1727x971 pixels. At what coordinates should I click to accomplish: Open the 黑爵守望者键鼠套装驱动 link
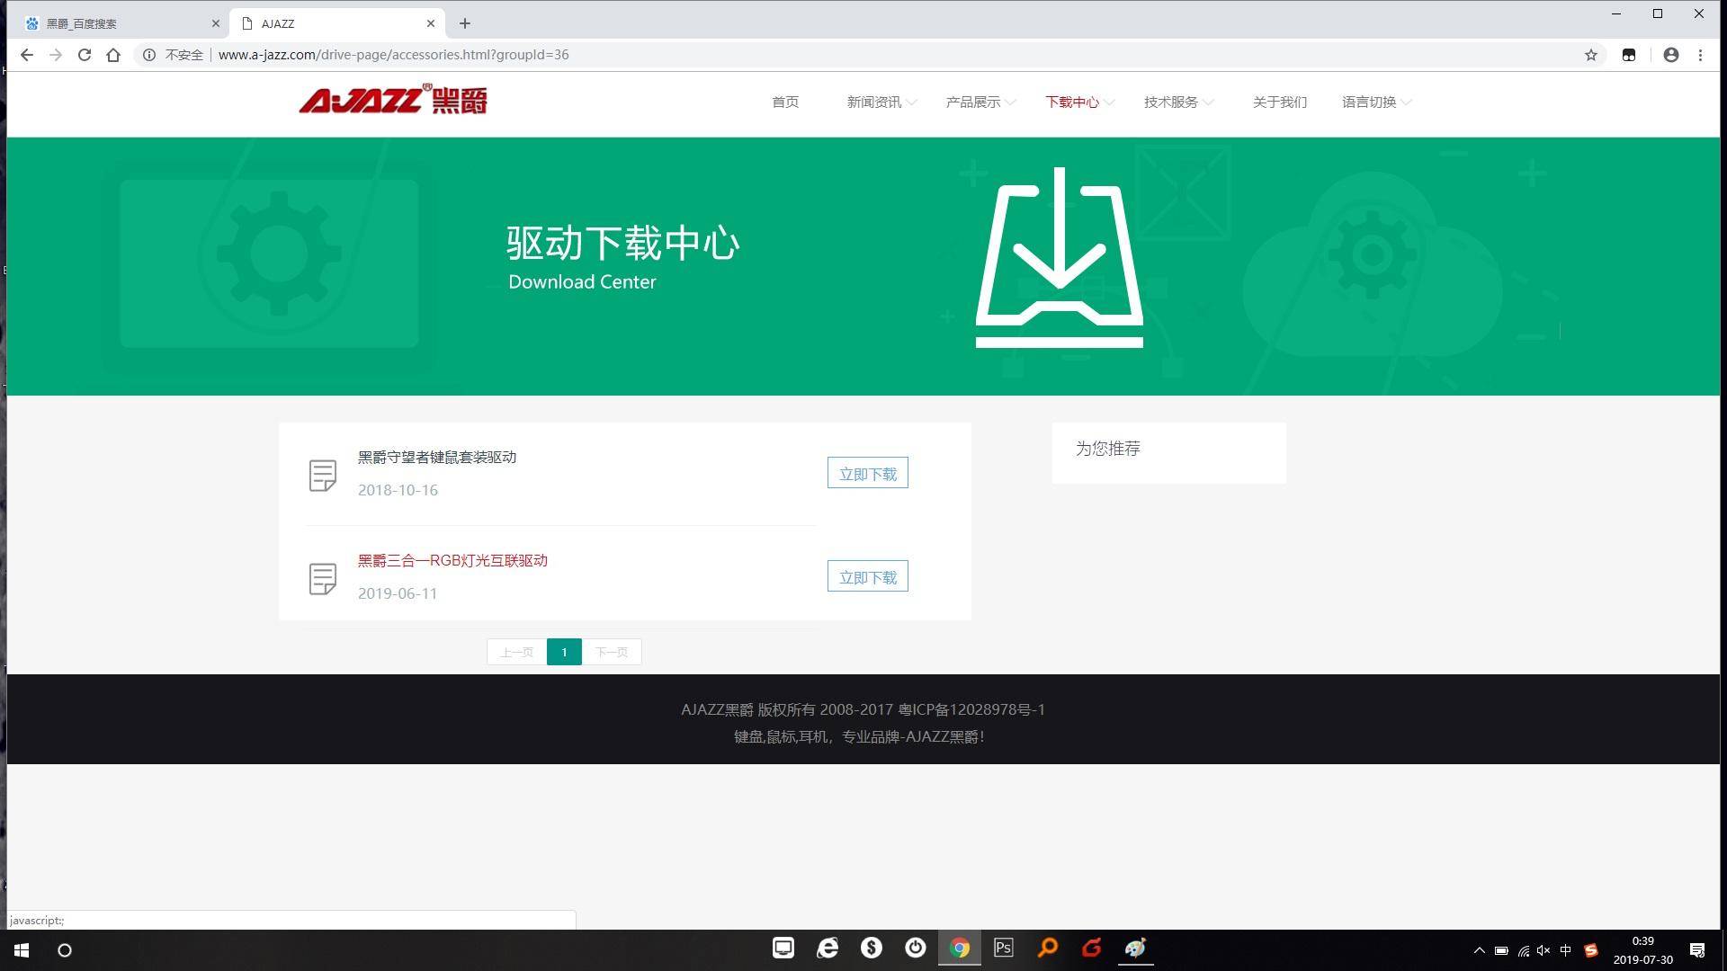437,457
